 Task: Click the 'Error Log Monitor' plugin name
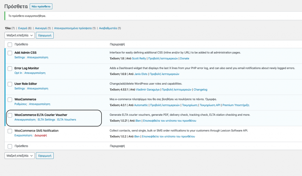pos(27,68)
